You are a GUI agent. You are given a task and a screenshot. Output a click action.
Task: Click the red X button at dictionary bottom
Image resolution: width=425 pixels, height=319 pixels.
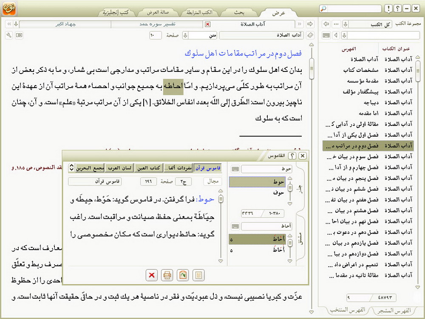152,275
